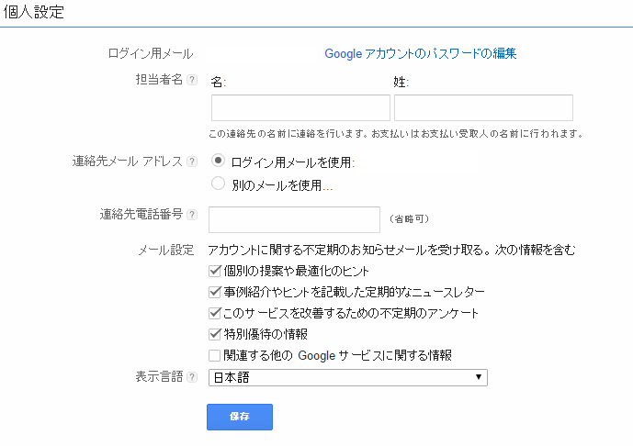Click the メール設定 label
Image resolution: width=633 pixels, height=446 pixels.
point(166,250)
